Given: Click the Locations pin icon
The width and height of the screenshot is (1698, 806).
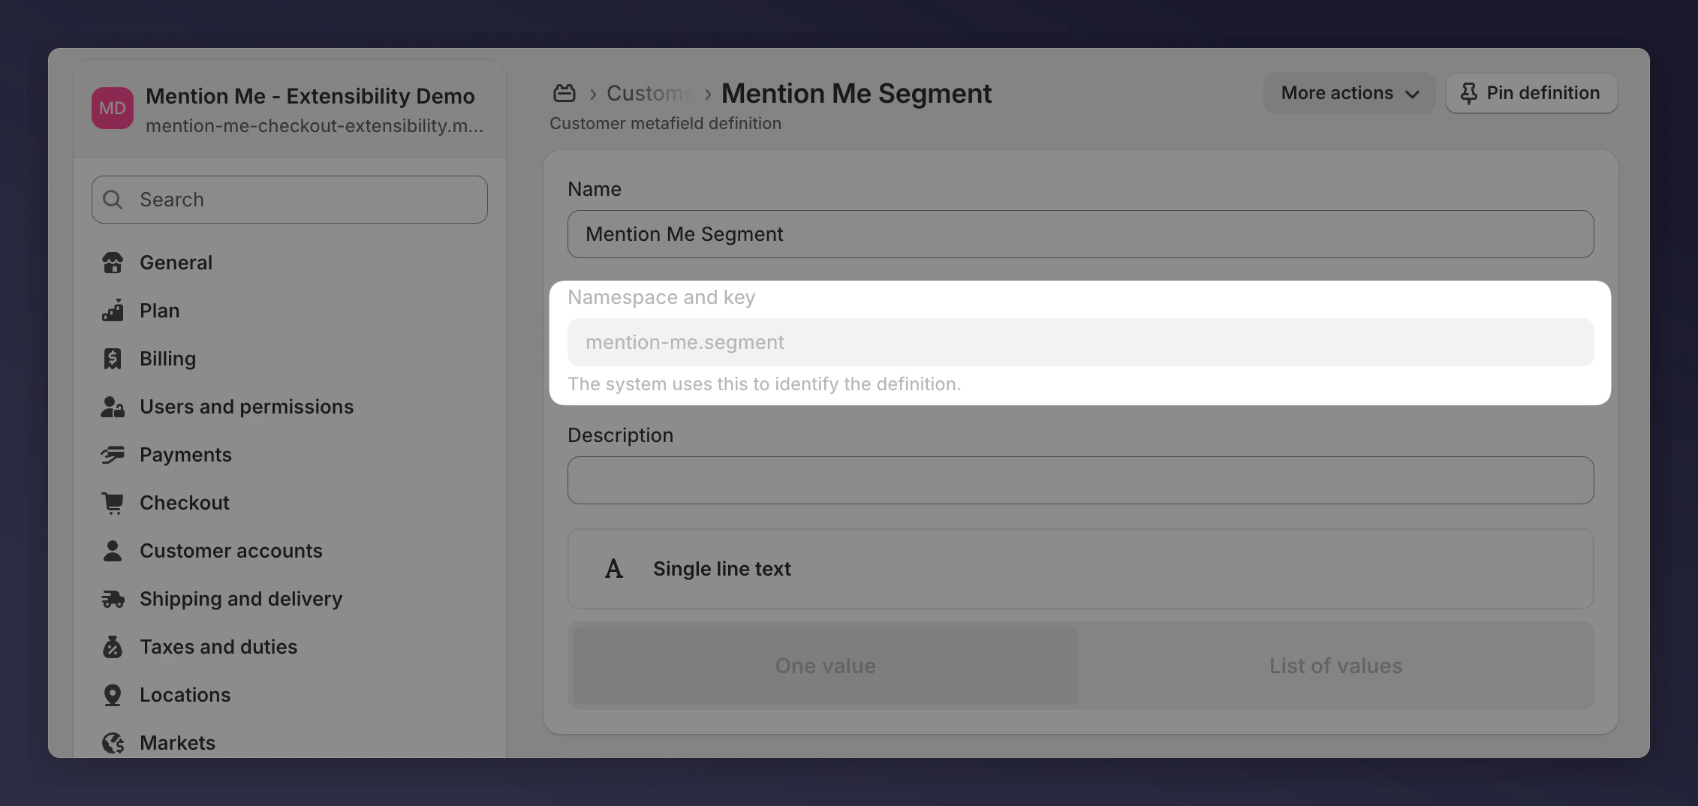Looking at the screenshot, I should click(113, 695).
